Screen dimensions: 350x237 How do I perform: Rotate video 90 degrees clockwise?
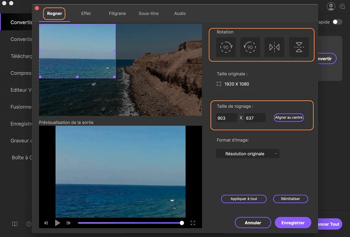point(226,47)
